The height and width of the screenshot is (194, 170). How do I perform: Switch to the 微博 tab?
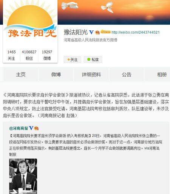[x=56, y=74]
